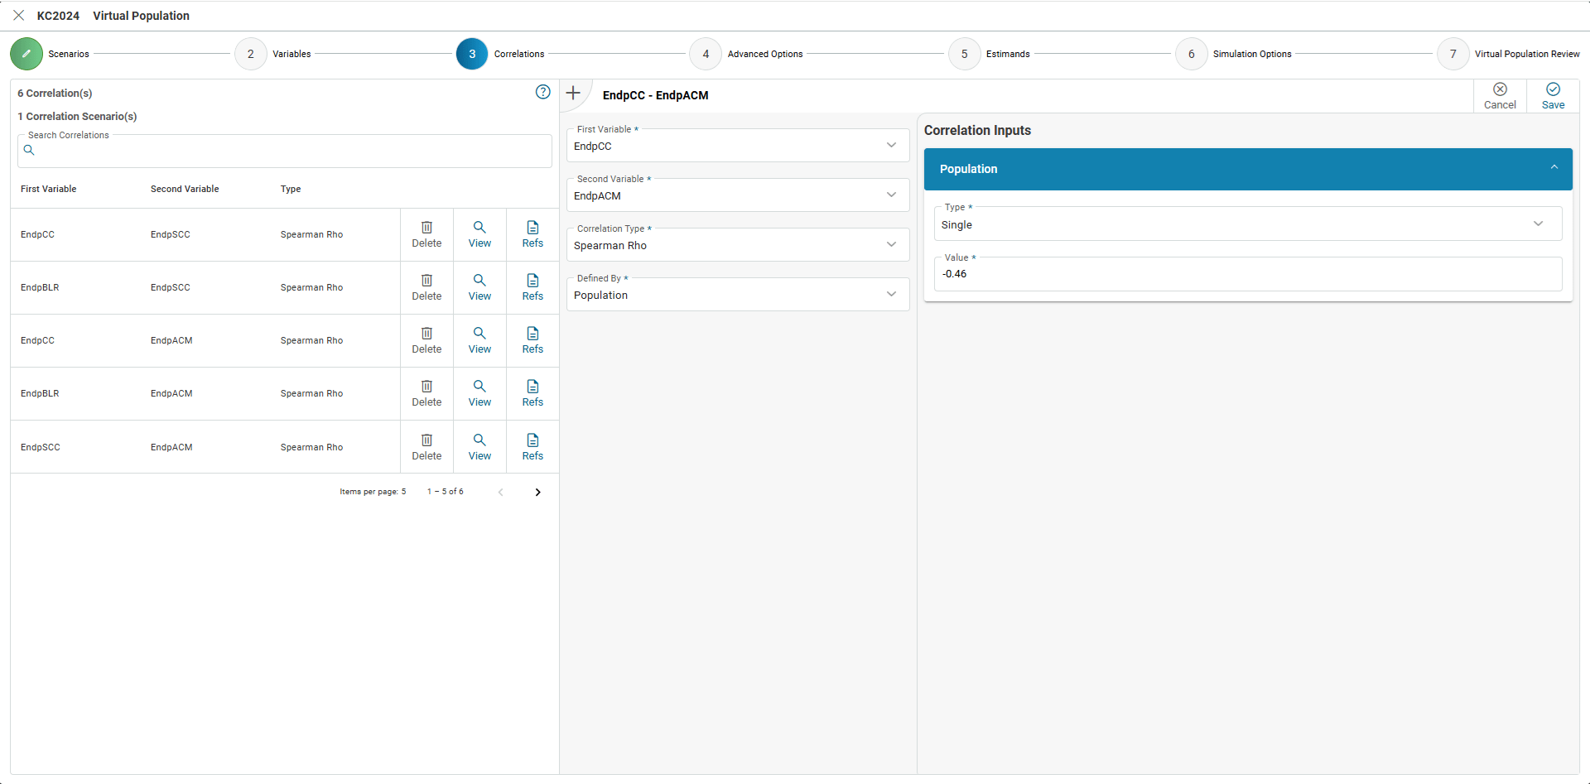
Task: Focus the Search Correlations field
Action: (285, 151)
